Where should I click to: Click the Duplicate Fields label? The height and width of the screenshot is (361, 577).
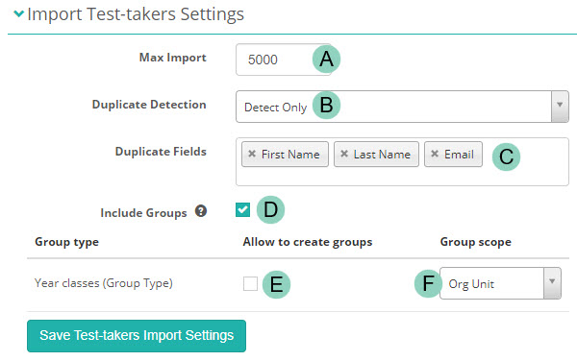click(x=161, y=152)
